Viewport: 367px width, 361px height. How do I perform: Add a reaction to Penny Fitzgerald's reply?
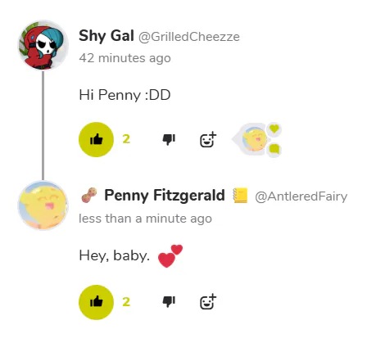pos(208,302)
